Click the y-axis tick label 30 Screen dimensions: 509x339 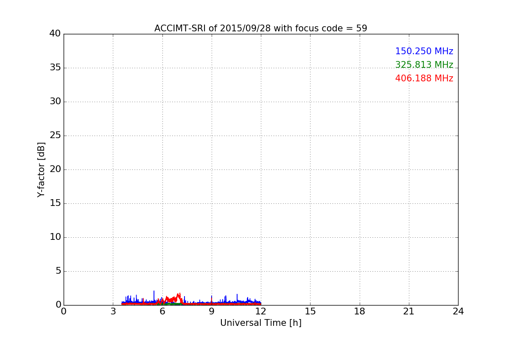(x=55, y=102)
